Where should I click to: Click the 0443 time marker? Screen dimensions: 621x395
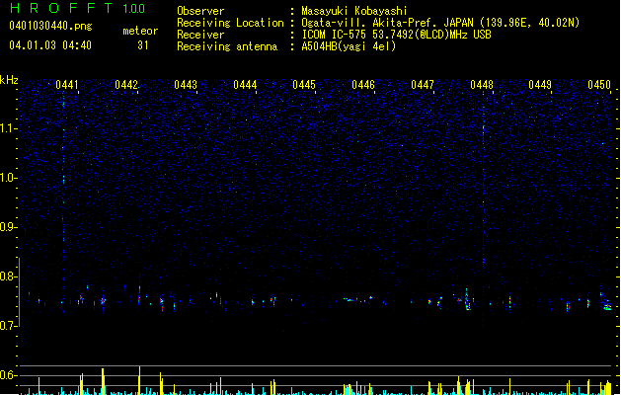[x=186, y=85]
